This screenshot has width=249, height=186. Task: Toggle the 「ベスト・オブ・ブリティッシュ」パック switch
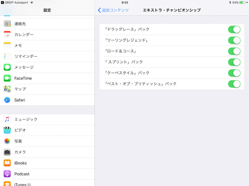click(234, 84)
